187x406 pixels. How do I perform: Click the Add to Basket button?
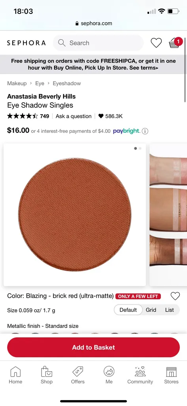click(x=93, y=347)
